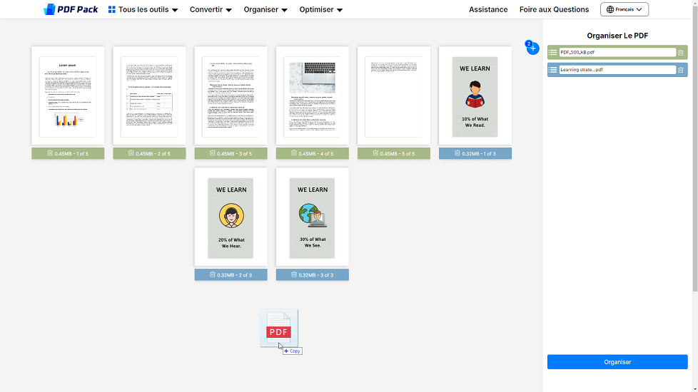
Task: Delete Learning strate...pdf using its trash icon
Action: (x=680, y=70)
